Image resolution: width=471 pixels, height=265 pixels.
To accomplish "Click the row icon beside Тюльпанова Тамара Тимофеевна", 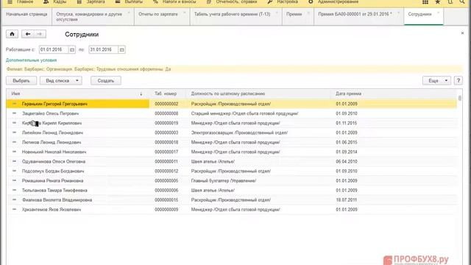I will coord(14,190).
